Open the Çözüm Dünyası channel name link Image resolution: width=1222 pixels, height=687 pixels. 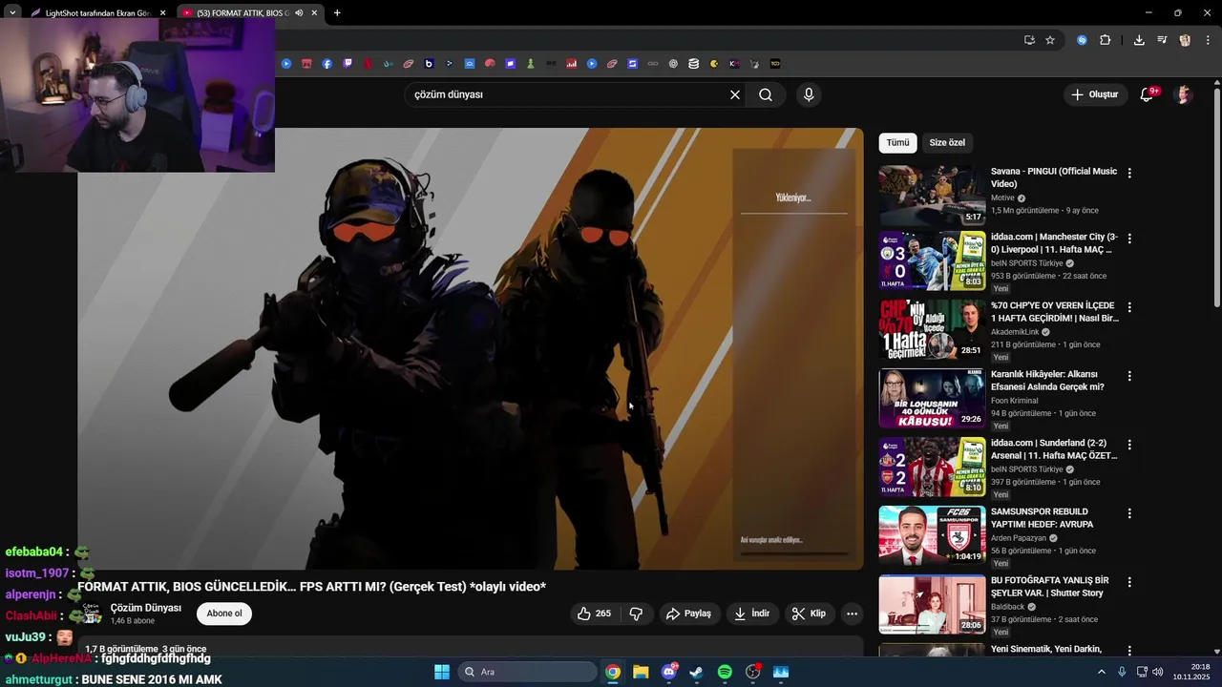coord(146,608)
